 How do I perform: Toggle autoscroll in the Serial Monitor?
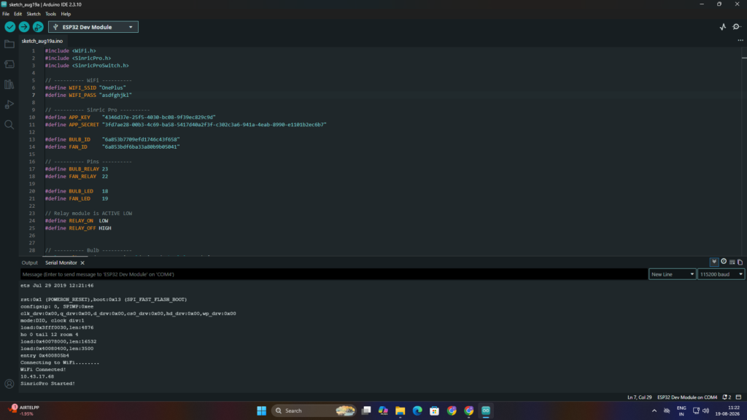coord(714,262)
